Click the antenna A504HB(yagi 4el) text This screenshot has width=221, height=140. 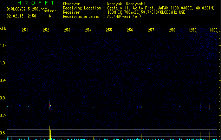(124, 16)
